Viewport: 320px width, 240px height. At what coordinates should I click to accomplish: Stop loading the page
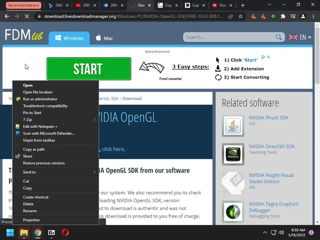(x=27, y=16)
